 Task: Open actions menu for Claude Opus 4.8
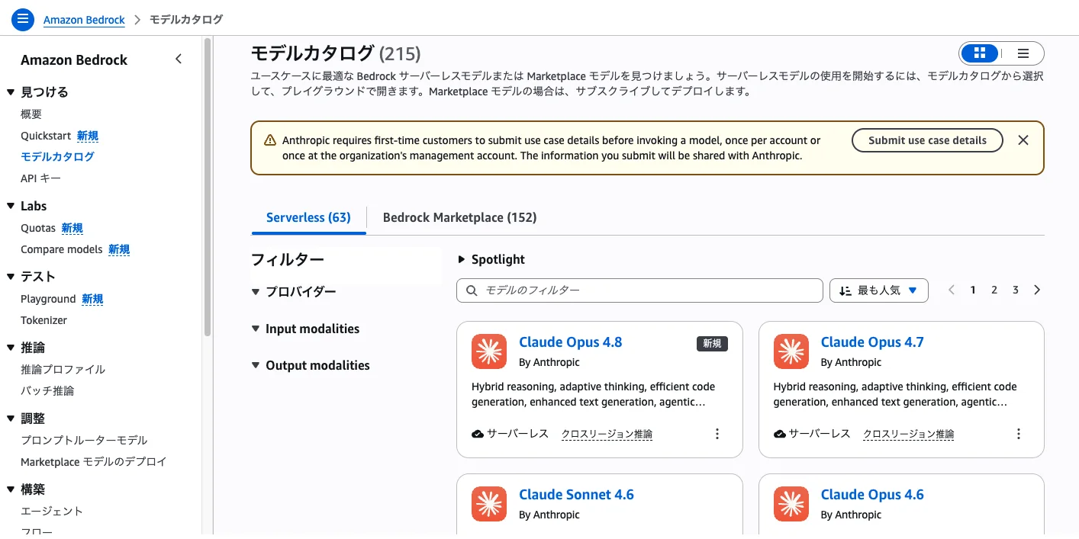click(x=717, y=434)
